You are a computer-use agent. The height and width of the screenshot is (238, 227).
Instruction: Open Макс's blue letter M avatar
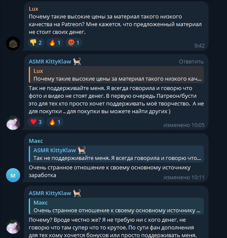[x=13, y=175]
